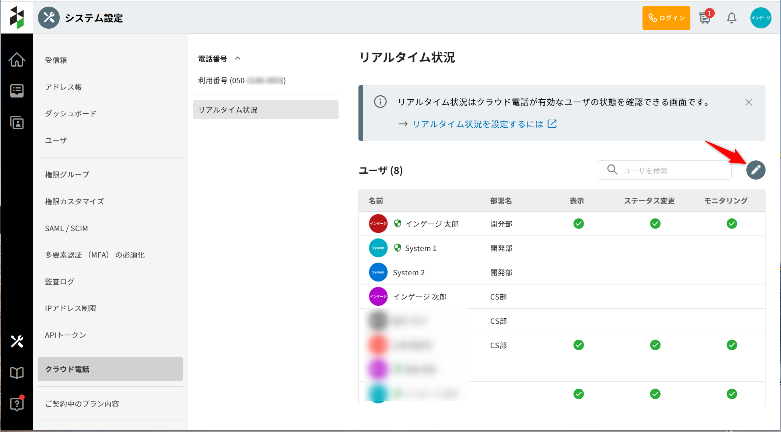Open the message list icon in sidebar
The width and height of the screenshot is (781, 432).
pos(17,91)
